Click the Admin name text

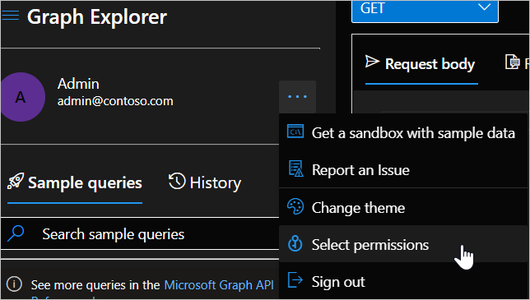[x=78, y=84]
